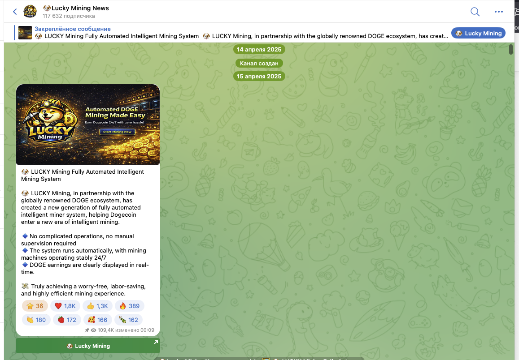
Task: Open the Lucky Mining banner image in the post
Action: (88, 124)
